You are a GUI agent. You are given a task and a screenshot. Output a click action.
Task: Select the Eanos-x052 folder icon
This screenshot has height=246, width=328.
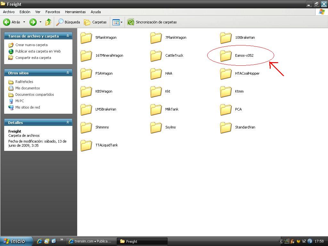coord(226,56)
